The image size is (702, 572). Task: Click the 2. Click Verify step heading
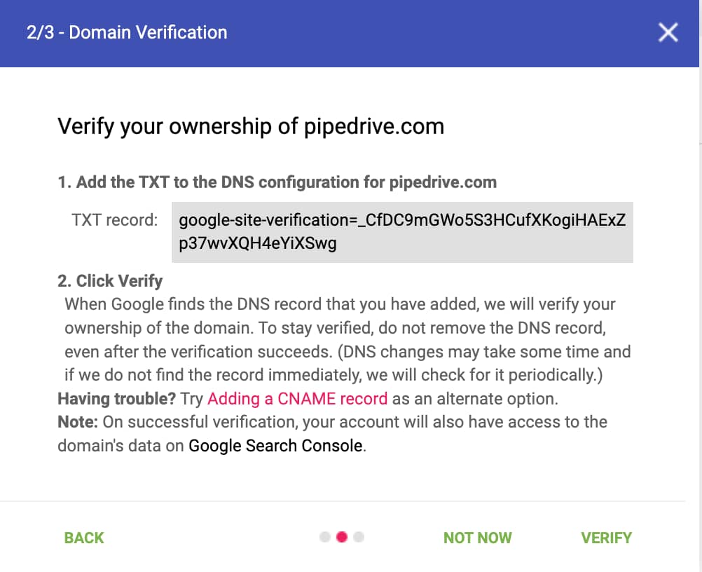pyautogui.click(x=110, y=281)
